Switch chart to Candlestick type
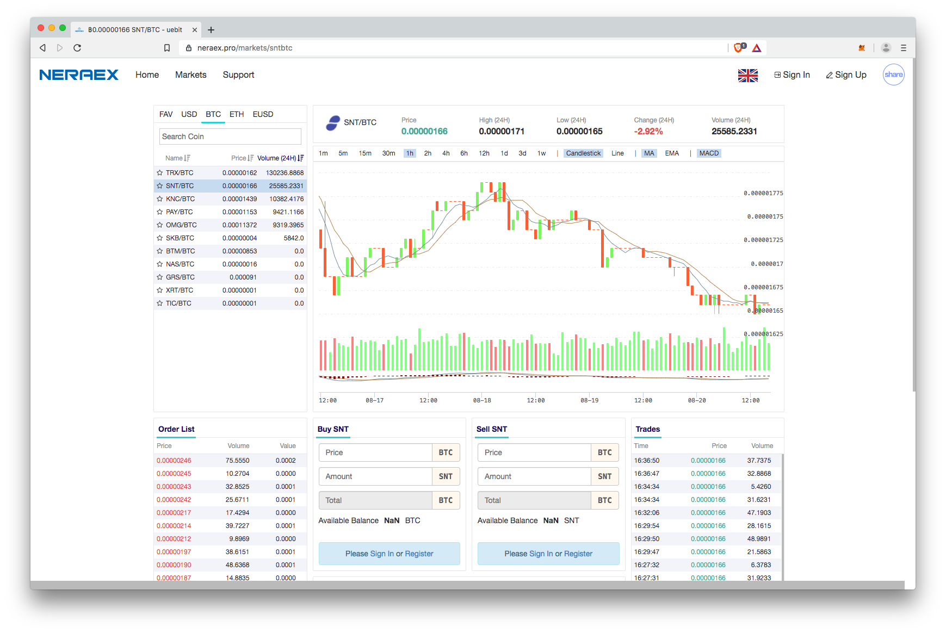Screen dimensions: 946x633 click(x=583, y=153)
